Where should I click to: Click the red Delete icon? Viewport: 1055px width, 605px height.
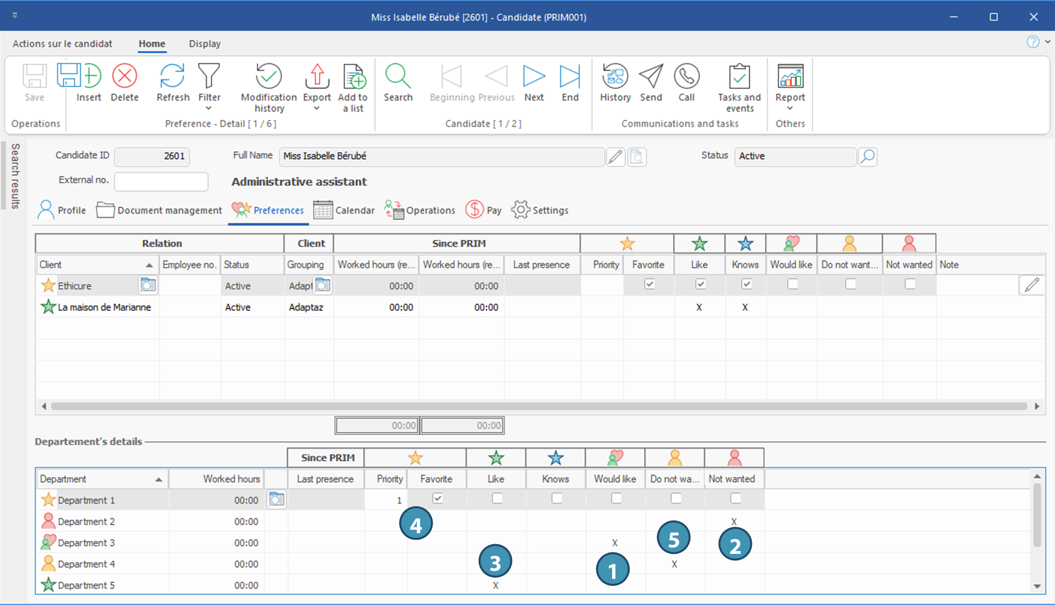(125, 77)
